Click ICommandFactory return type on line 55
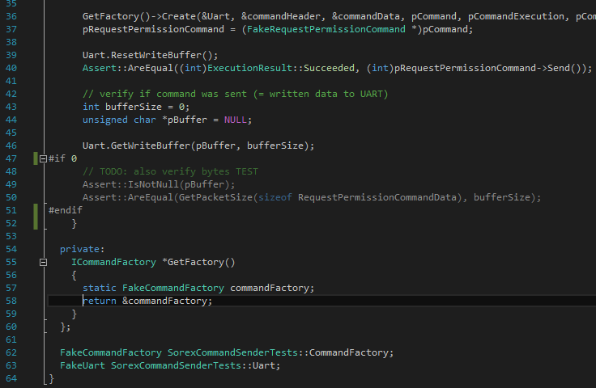Image resolution: width=596 pixels, height=388 pixels. (113, 262)
